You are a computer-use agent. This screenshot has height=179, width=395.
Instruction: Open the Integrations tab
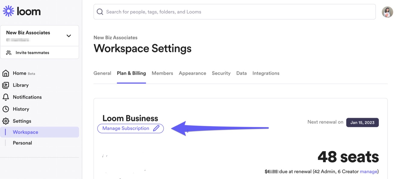(266, 73)
